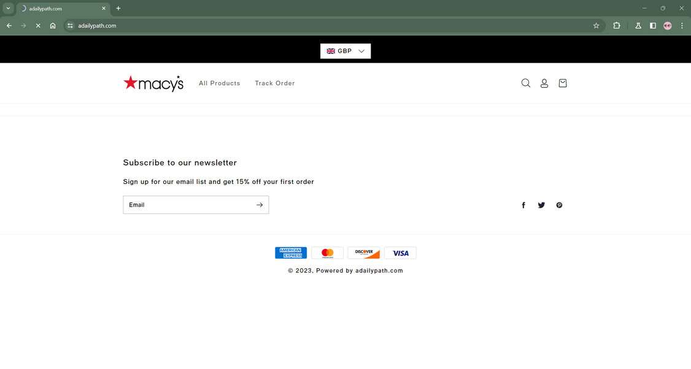Click the Macy's star logo
Screen dimensions: 691x369
(x=153, y=83)
